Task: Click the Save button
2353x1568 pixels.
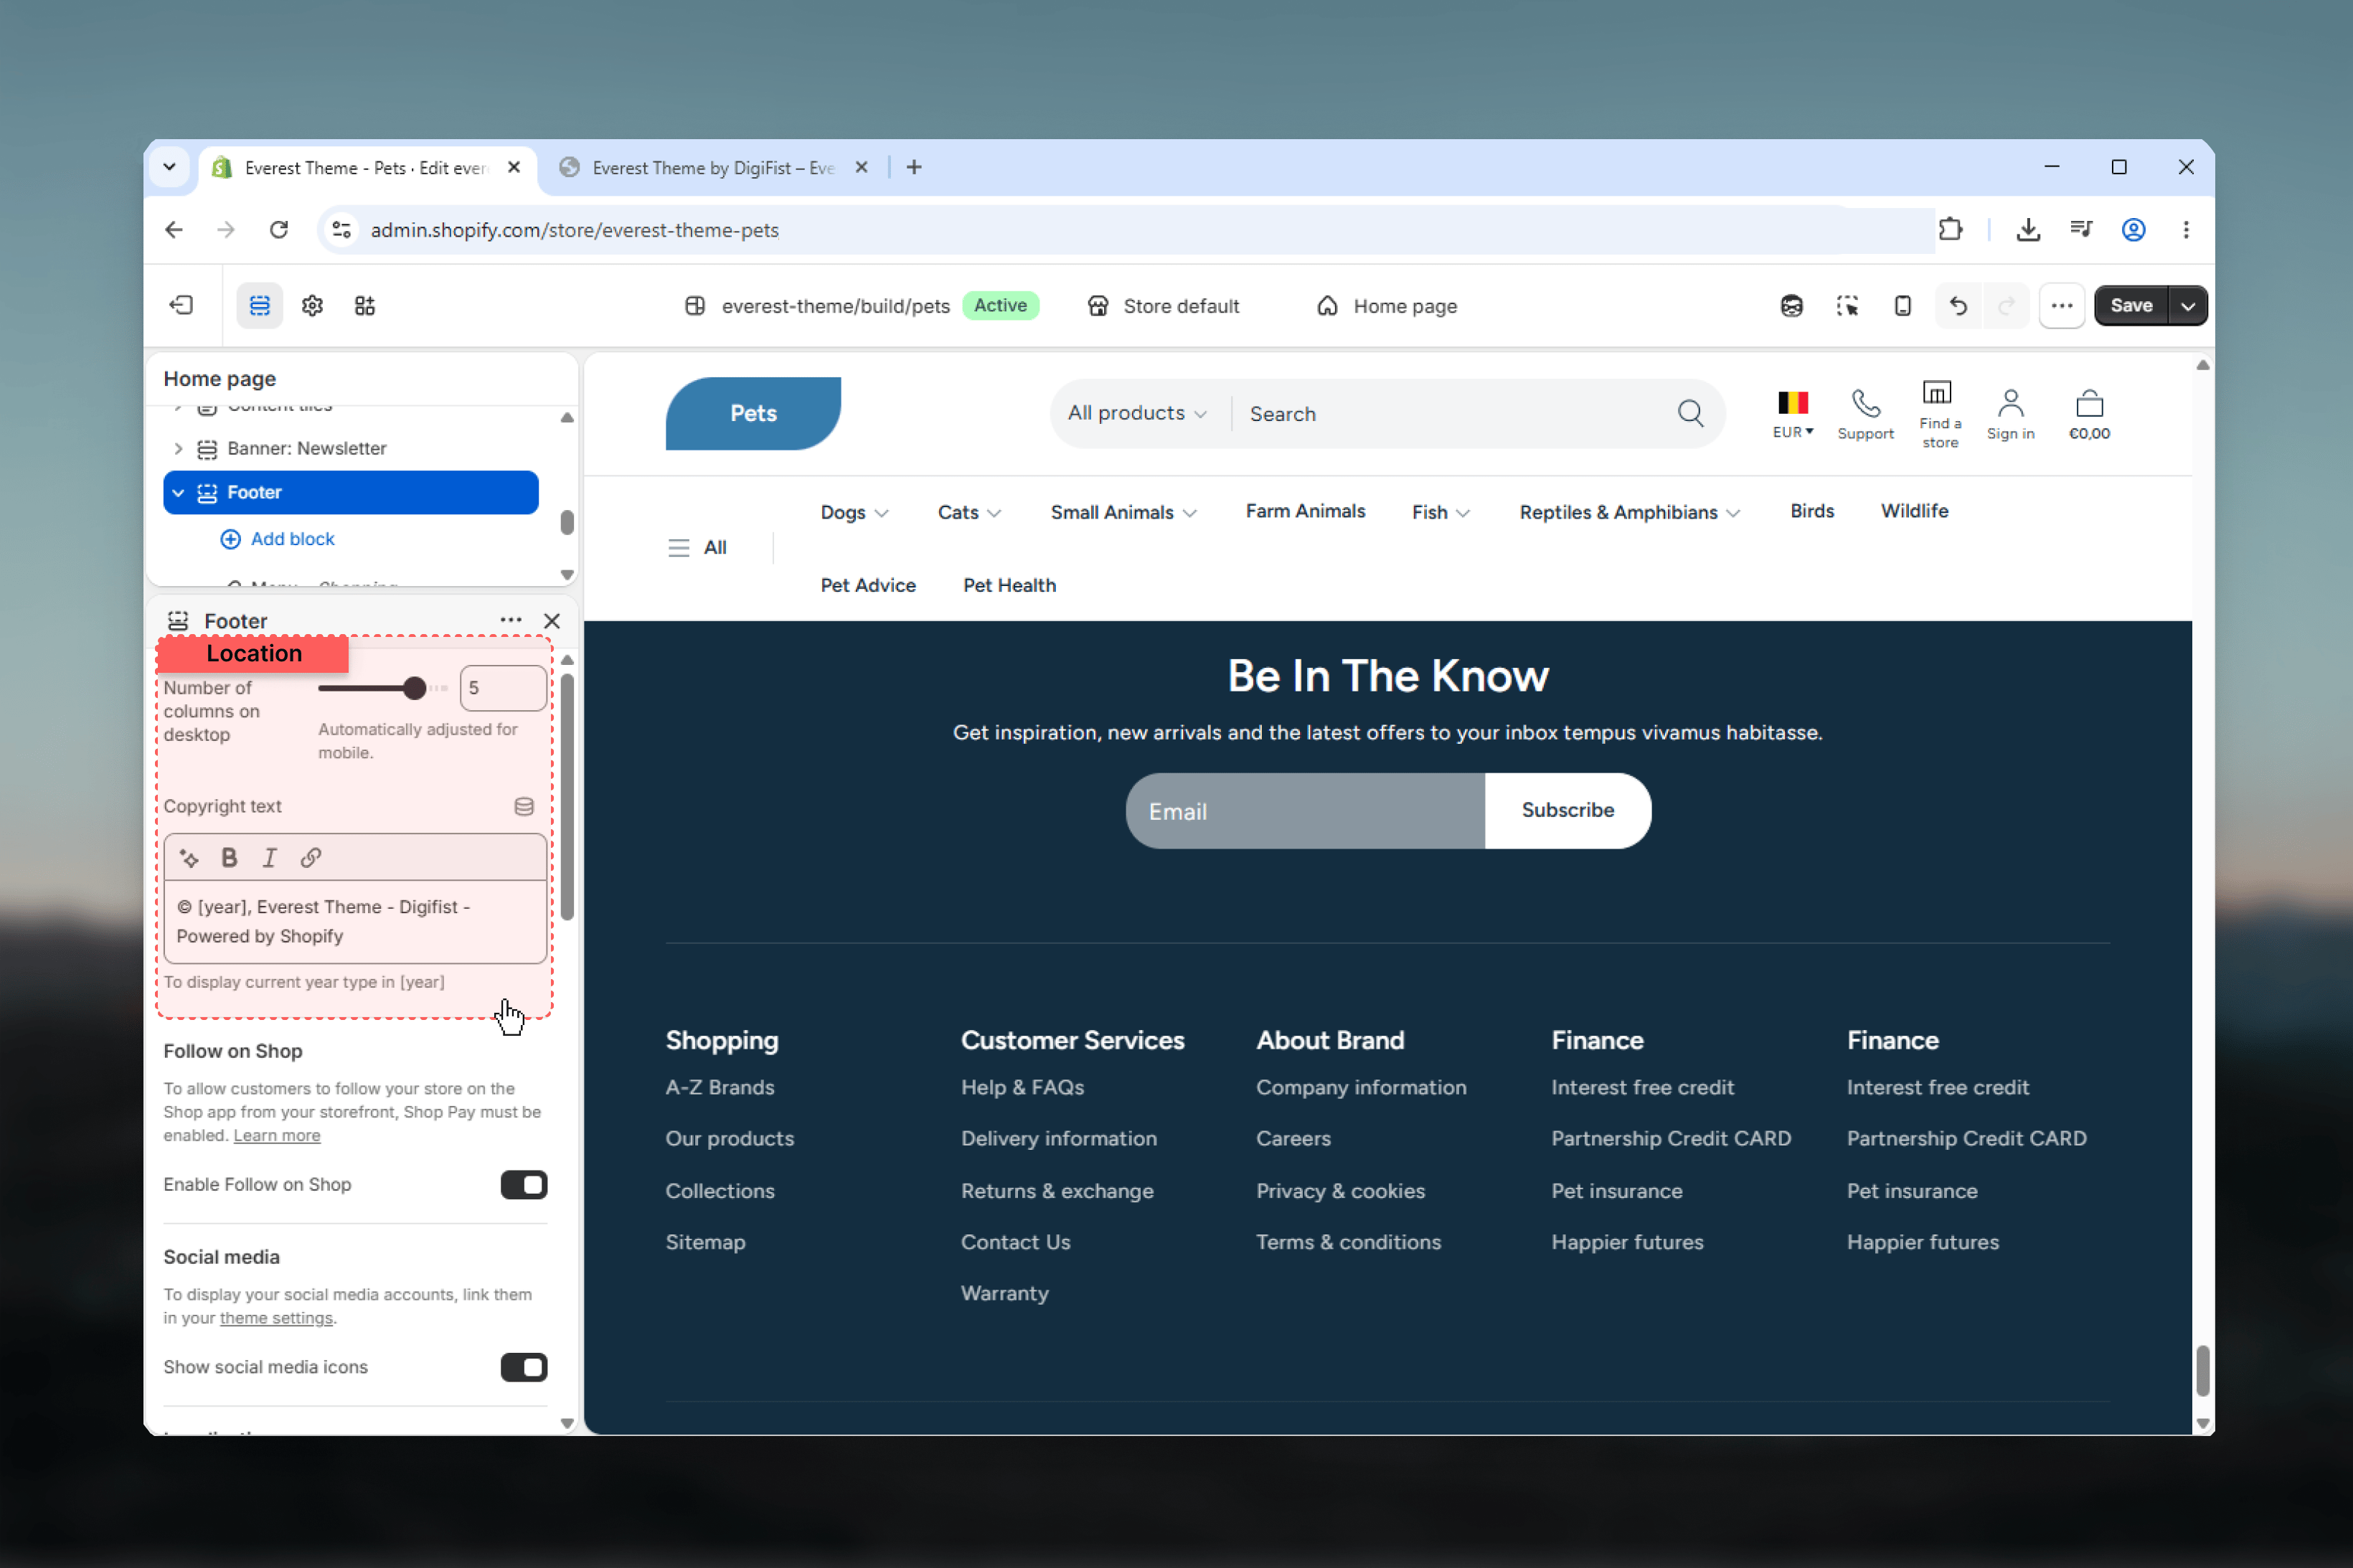Action: 2131,305
